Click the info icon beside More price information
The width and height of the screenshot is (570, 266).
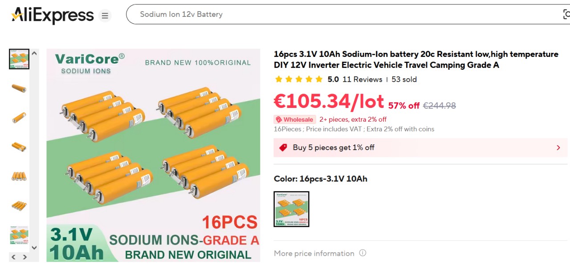coord(362,253)
